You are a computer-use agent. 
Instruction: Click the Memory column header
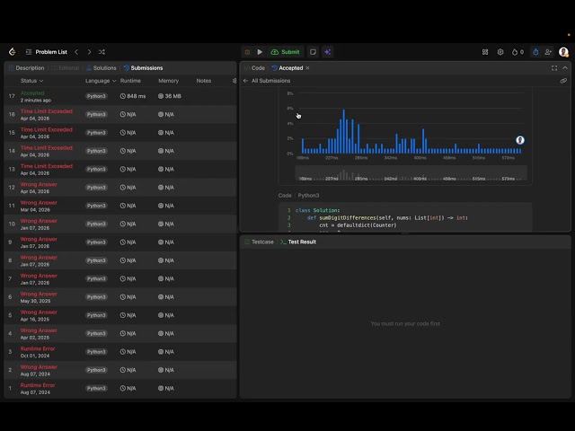pyautogui.click(x=168, y=81)
